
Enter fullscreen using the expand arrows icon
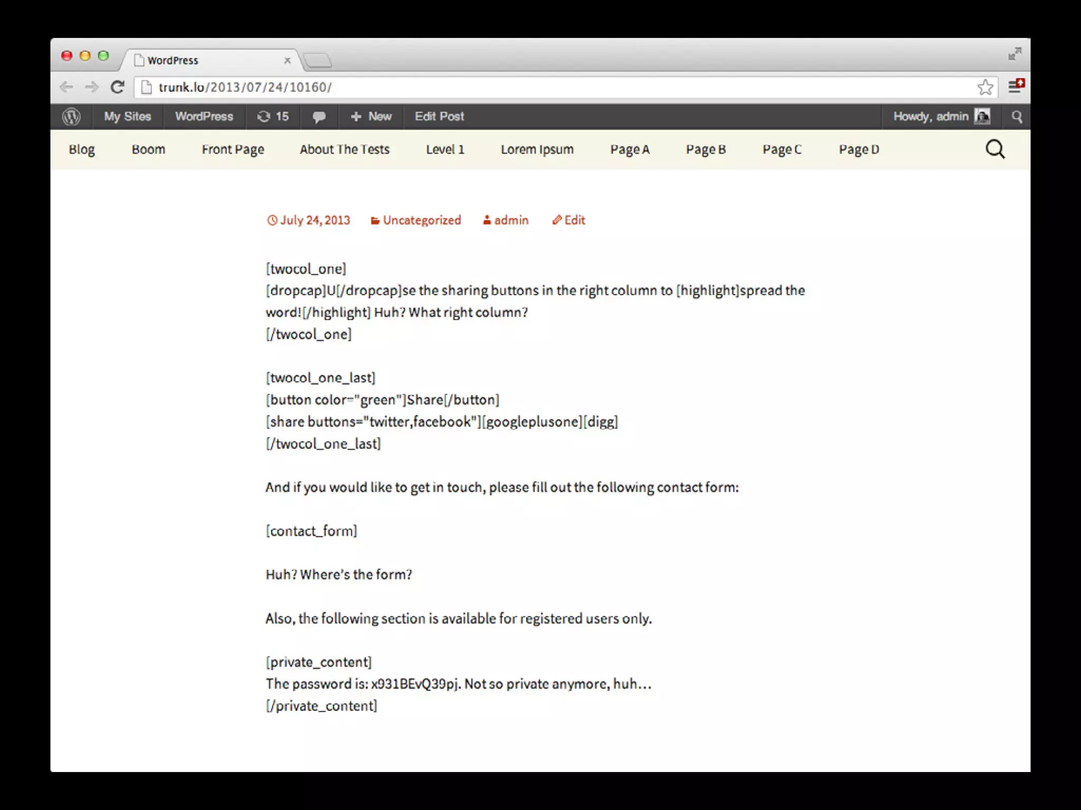[x=1014, y=54]
